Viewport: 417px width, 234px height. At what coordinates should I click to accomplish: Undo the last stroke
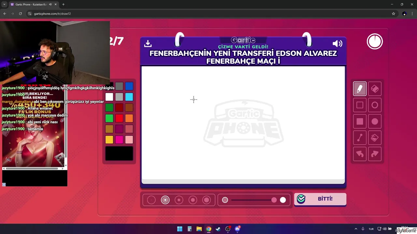pos(360,154)
